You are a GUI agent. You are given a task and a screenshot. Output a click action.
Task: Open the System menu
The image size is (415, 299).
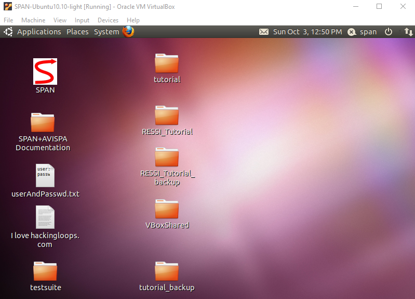(106, 32)
